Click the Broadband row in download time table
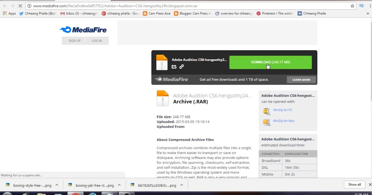Screen dimensions: 372x195 [288, 161]
